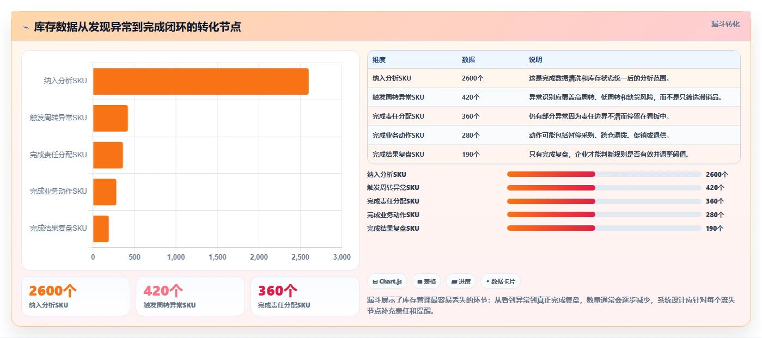Click the 完成结果复盘SKU progress bar showing 190个

(x=604, y=228)
